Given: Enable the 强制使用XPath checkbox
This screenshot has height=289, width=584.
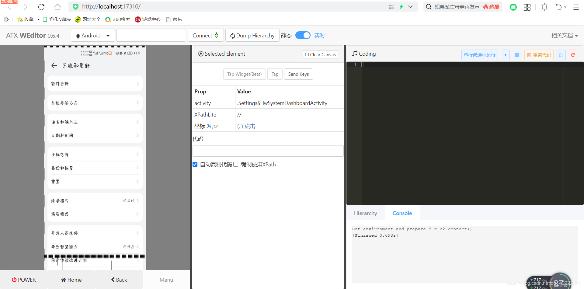Looking at the screenshot, I should (x=236, y=164).
